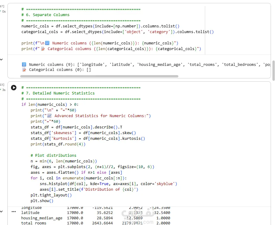Run the Detailed Numeric Statistics cell
Screen dimensions: 276x225
tap(14, 88)
